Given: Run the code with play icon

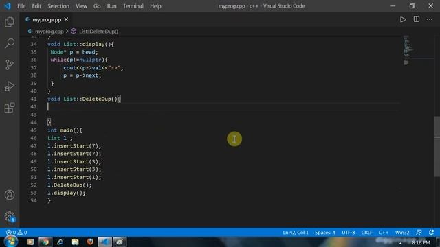Looking at the screenshot, I should 403,19.
